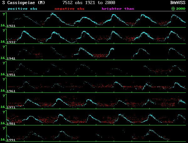
Task: Click magnitude 16 label in the 1921 row
Action: click(x=3, y=25)
